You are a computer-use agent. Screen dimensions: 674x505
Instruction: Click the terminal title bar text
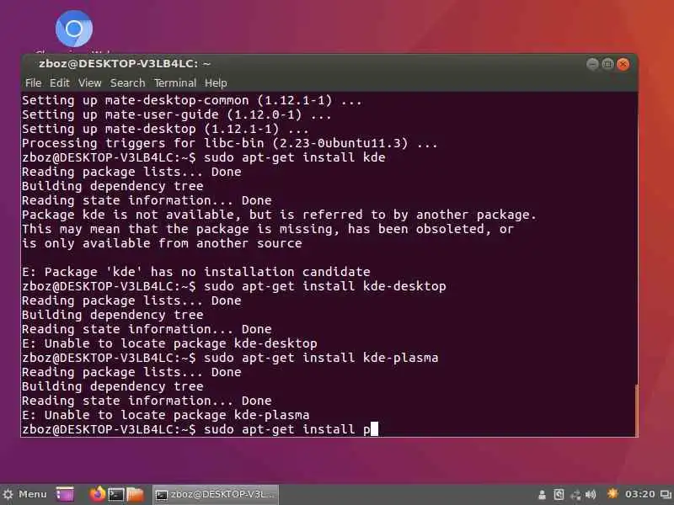pyautogui.click(x=125, y=64)
